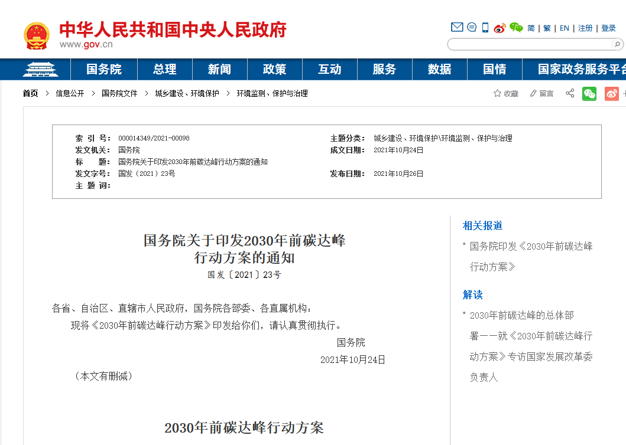Go to 城乡建设、环境保护 breadcrumb

(x=187, y=93)
